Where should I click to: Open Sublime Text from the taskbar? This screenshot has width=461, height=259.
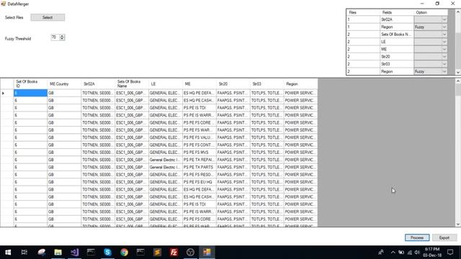coord(157,253)
